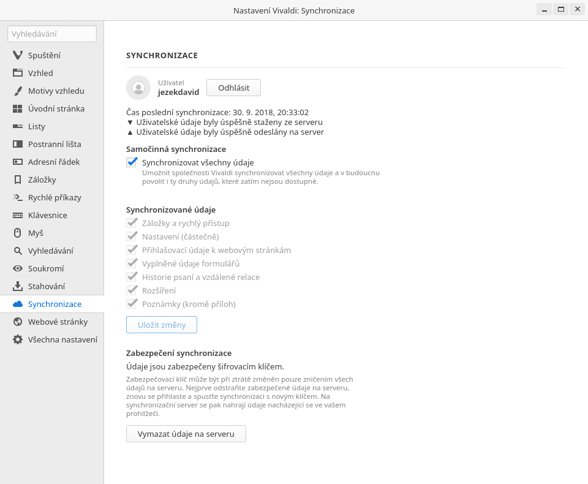This screenshot has width=588, height=484.
Task: Click the username jezekdavid
Action: pyautogui.click(x=178, y=93)
